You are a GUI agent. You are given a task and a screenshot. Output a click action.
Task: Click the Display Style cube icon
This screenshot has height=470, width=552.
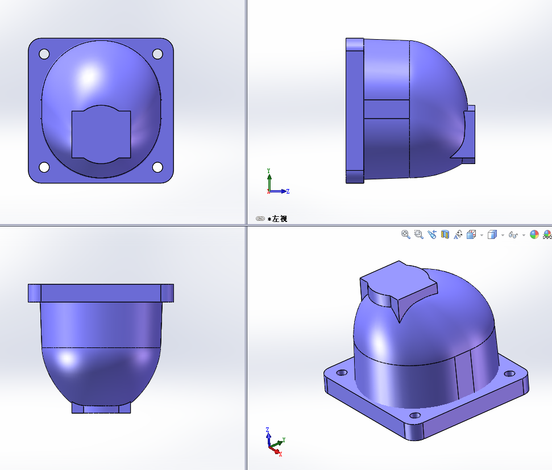pos(492,234)
